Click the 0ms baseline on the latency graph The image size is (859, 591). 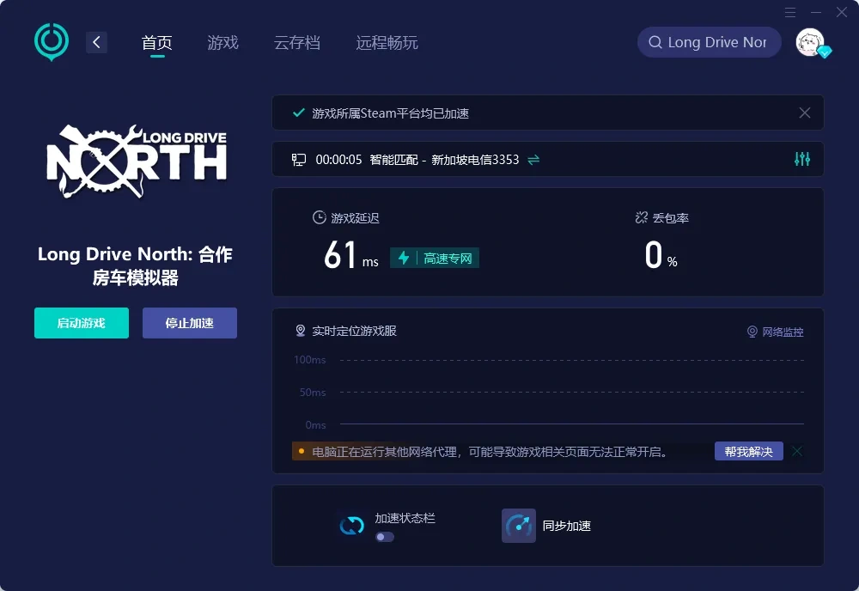click(314, 424)
